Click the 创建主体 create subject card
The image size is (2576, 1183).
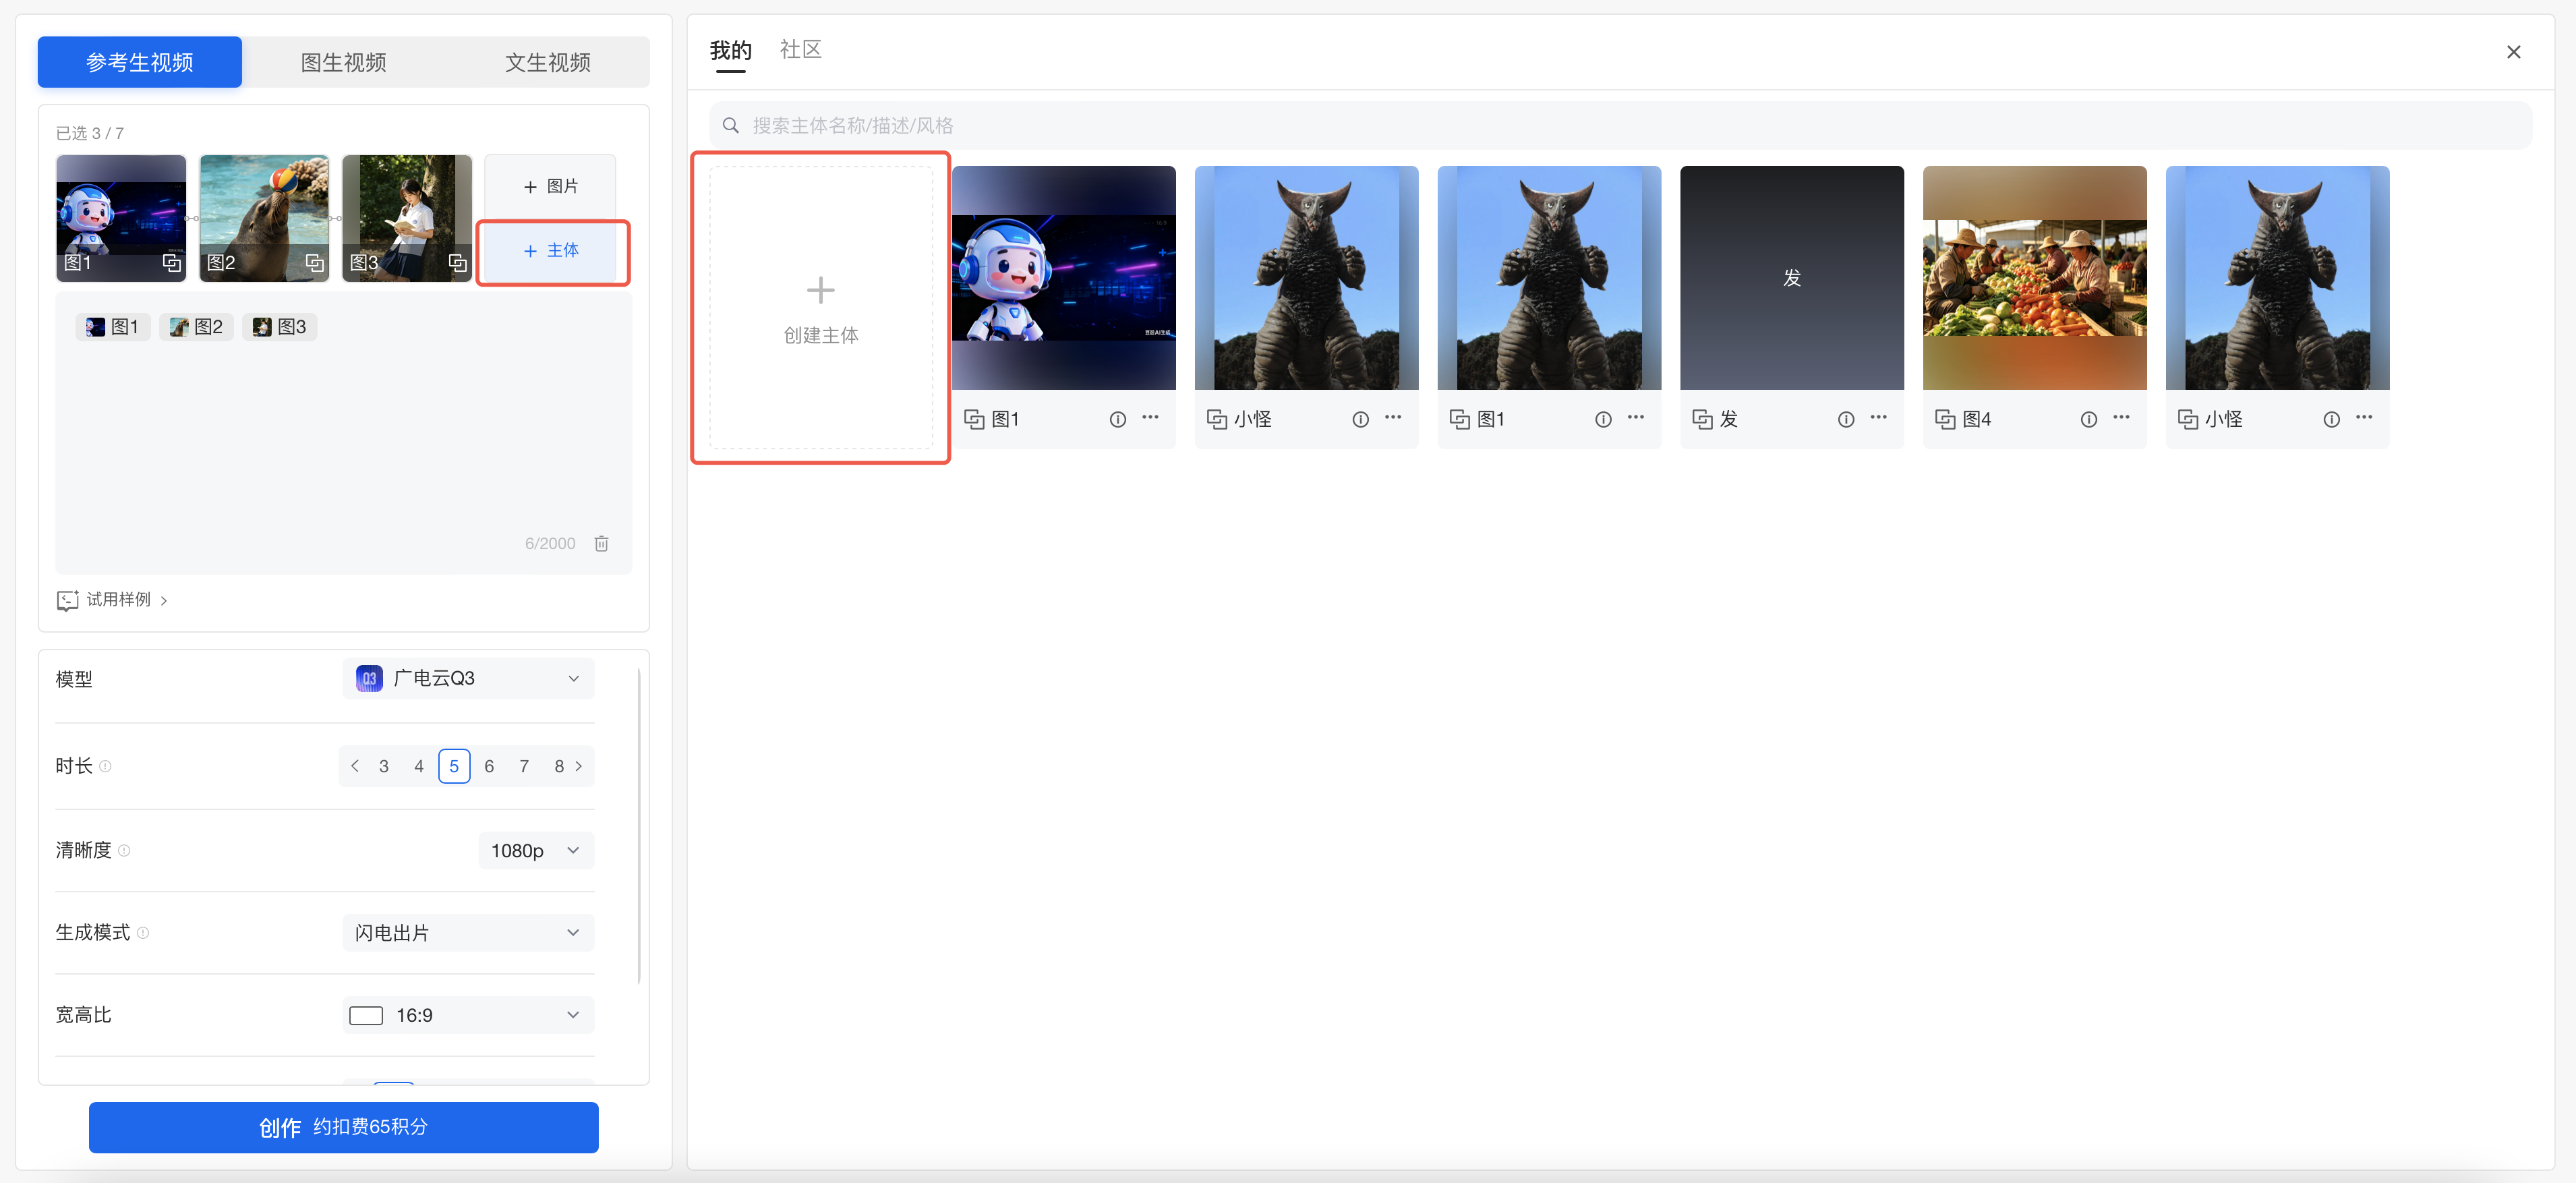[x=821, y=307]
